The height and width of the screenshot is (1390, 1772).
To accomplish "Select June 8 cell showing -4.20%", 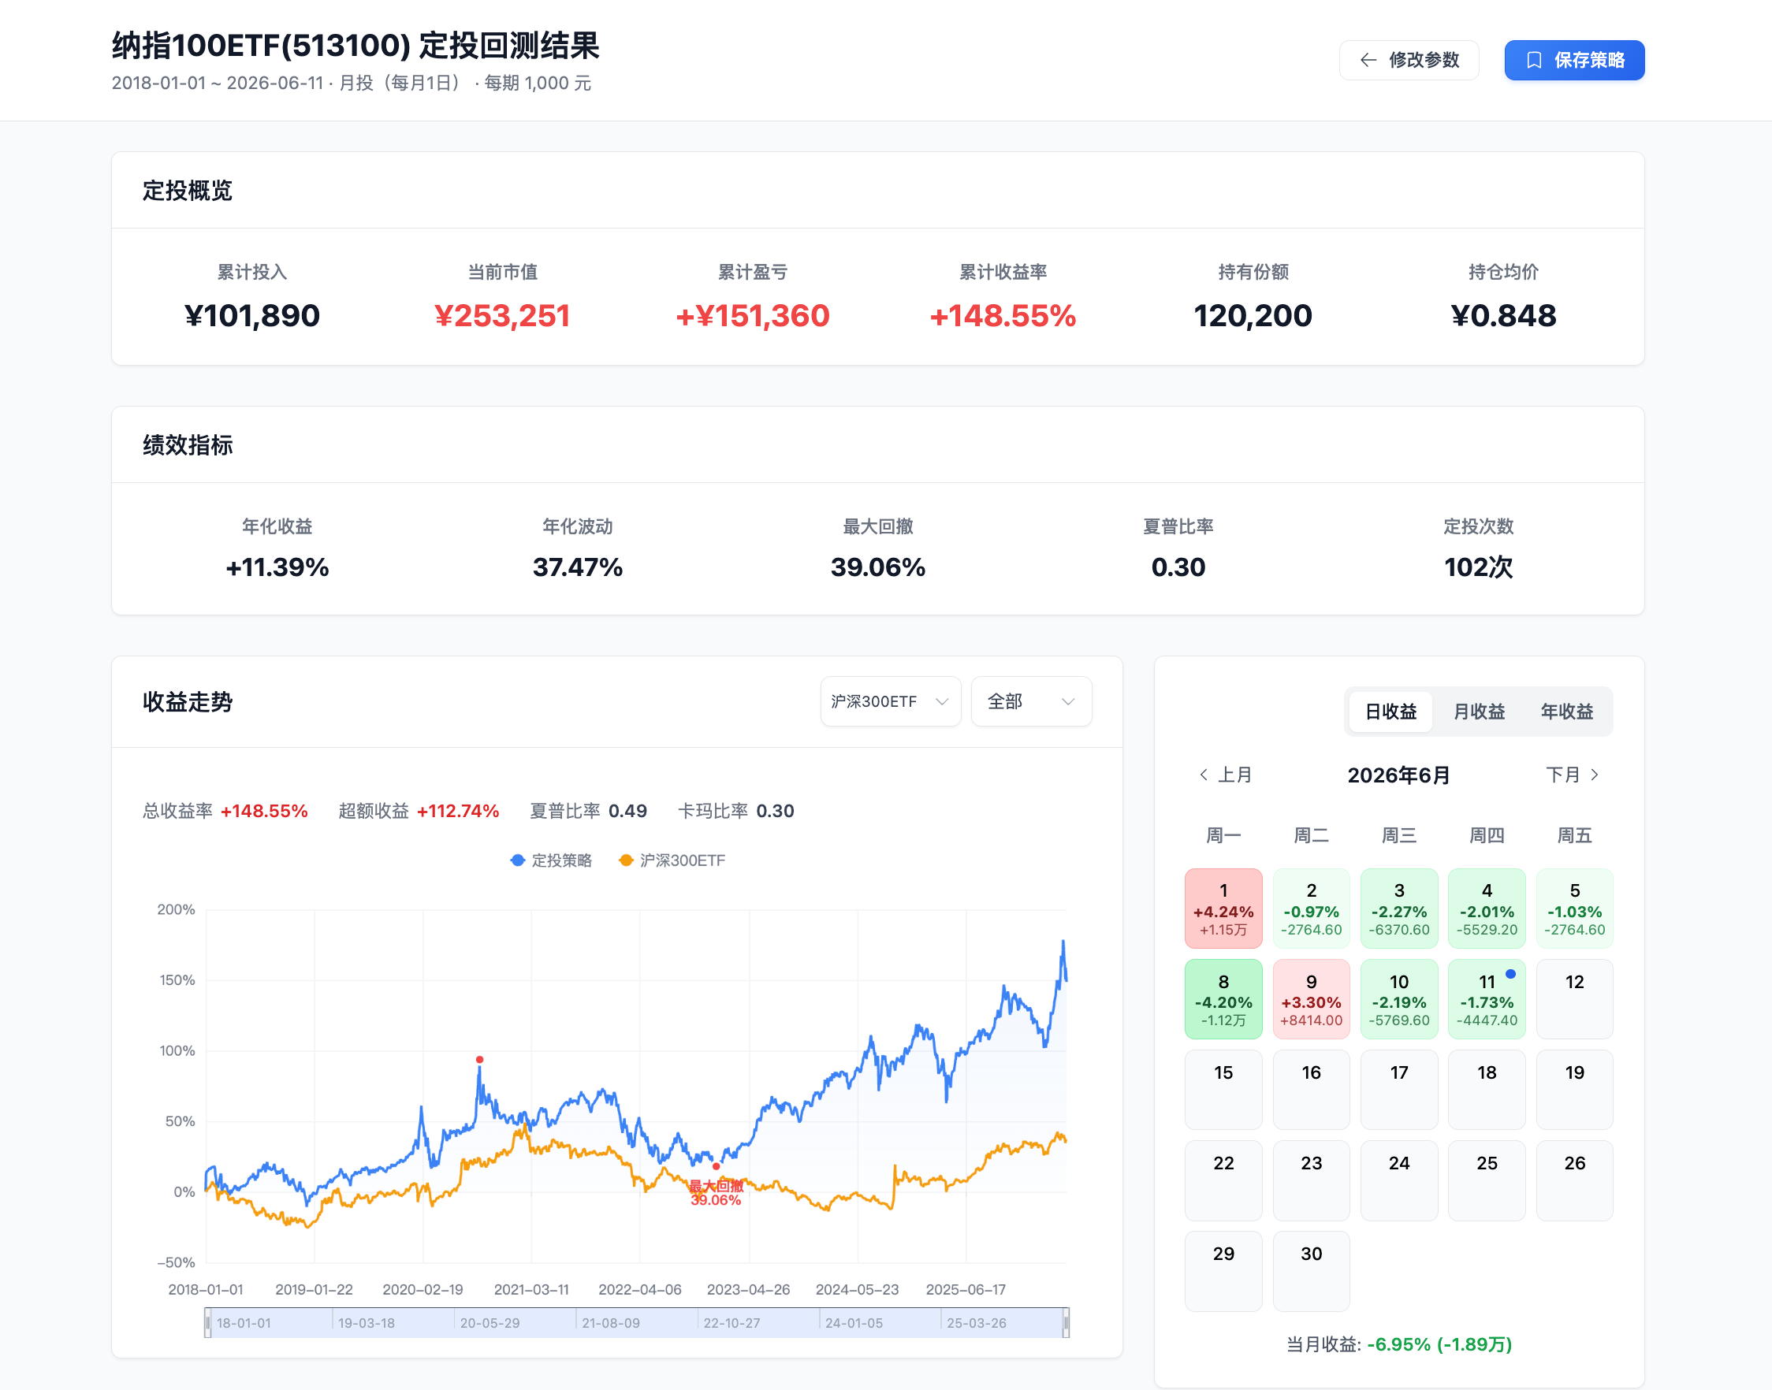I will 1223,998.
